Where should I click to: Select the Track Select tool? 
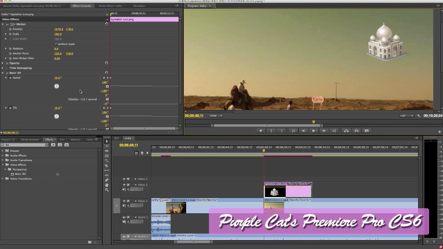[107, 146]
